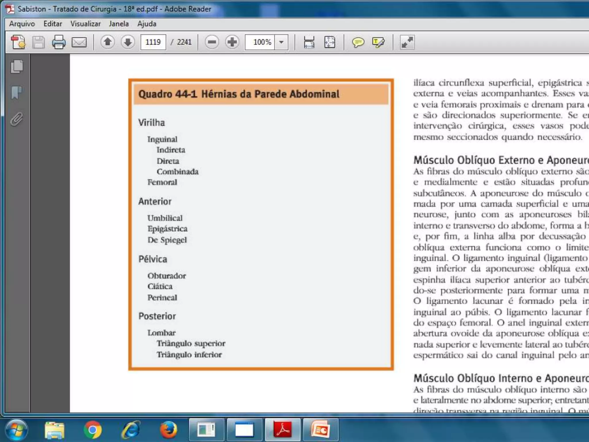The height and width of the screenshot is (442, 589).
Task: Click the Email envelope icon
Action: (79, 42)
